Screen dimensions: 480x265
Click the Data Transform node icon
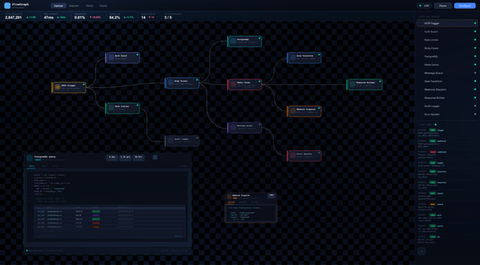pos(293,57)
